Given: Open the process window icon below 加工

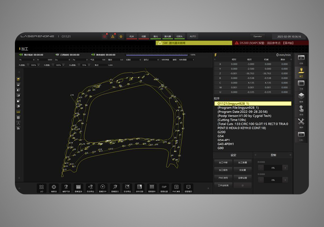Looking at the screenshot, I should point(301,85).
